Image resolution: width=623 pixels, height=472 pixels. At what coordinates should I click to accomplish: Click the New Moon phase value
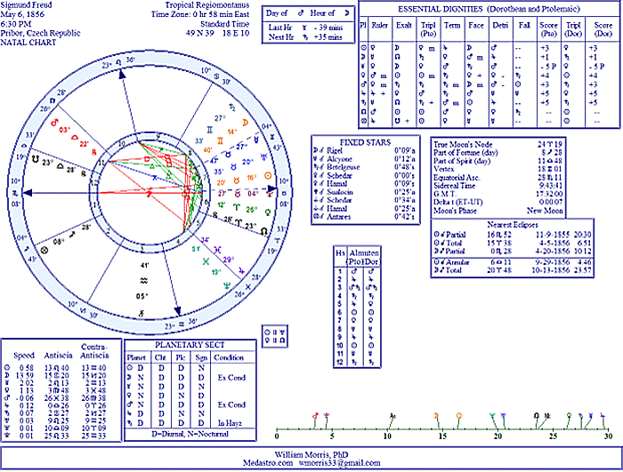(x=545, y=211)
